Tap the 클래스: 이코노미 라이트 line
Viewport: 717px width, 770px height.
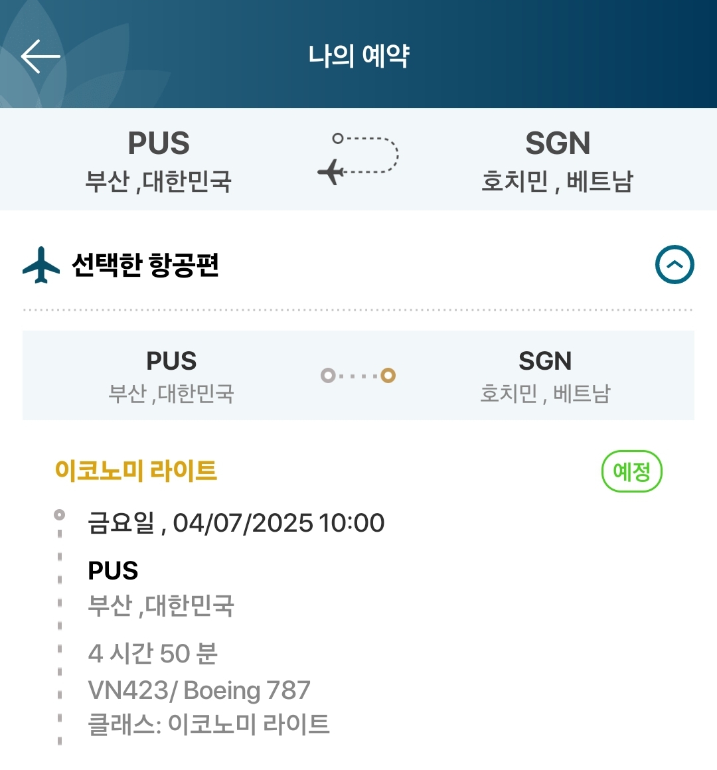point(208,724)
